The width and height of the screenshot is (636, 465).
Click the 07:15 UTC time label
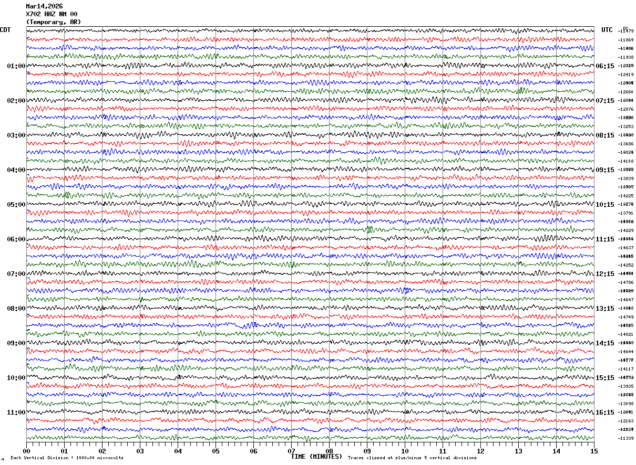pos(605,101)
